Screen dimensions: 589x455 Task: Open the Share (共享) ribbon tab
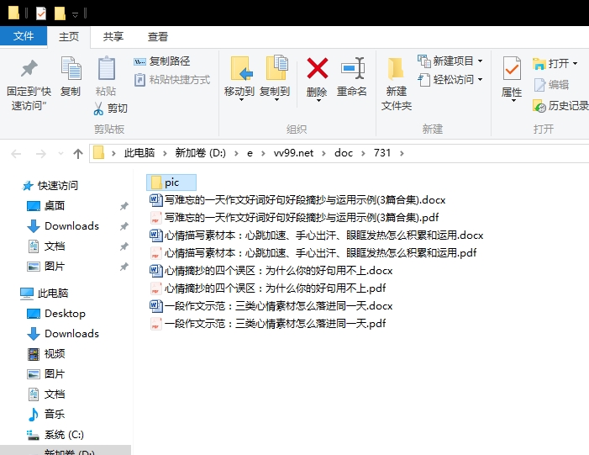tap(113, 36)
